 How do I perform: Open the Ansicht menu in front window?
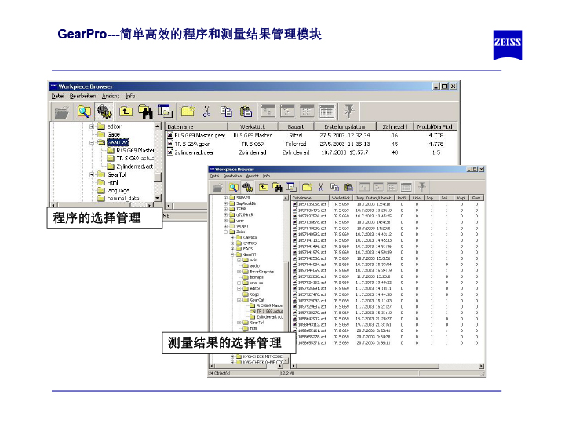pyautogui.click(x=253, y=177)
